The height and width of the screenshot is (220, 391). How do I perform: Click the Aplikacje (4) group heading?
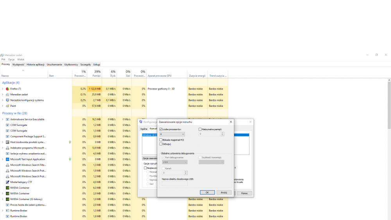click(x=11, y=83)
